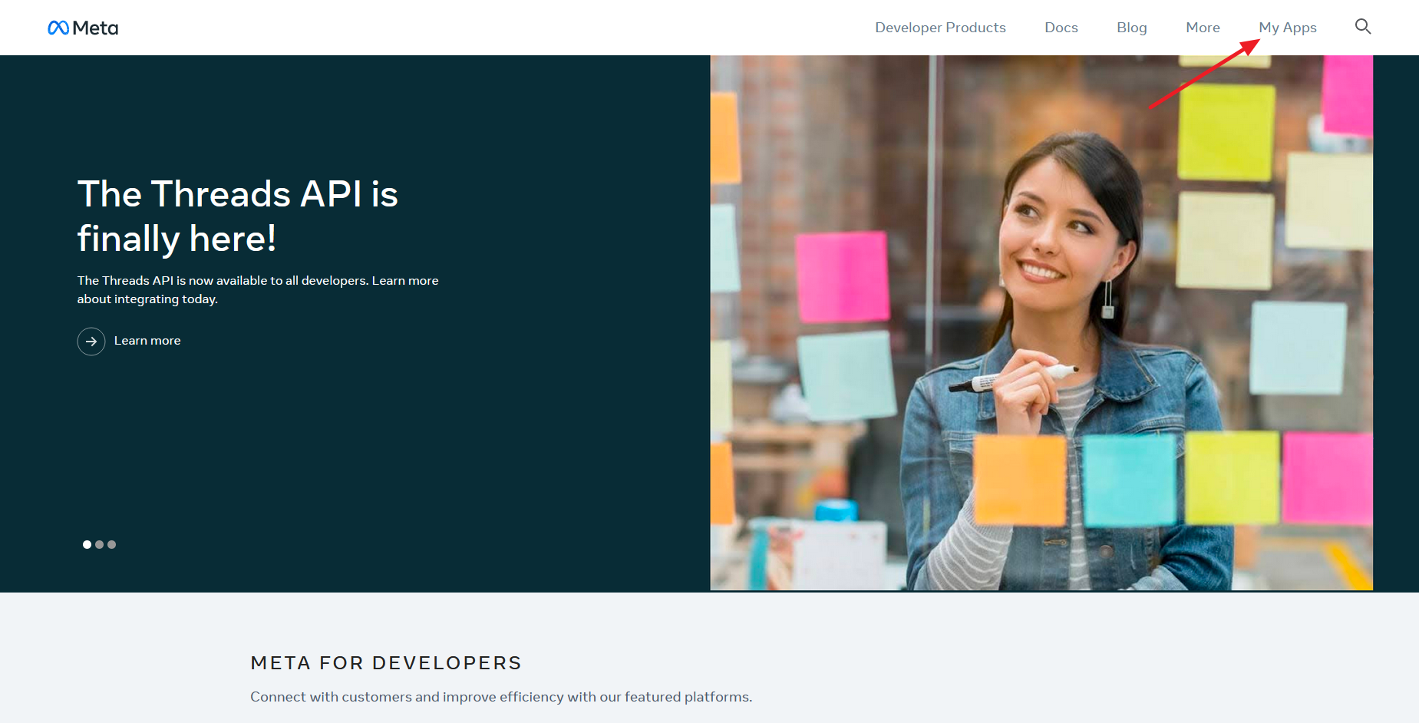Click the Meta logo in the header

(x=83, y=28)
